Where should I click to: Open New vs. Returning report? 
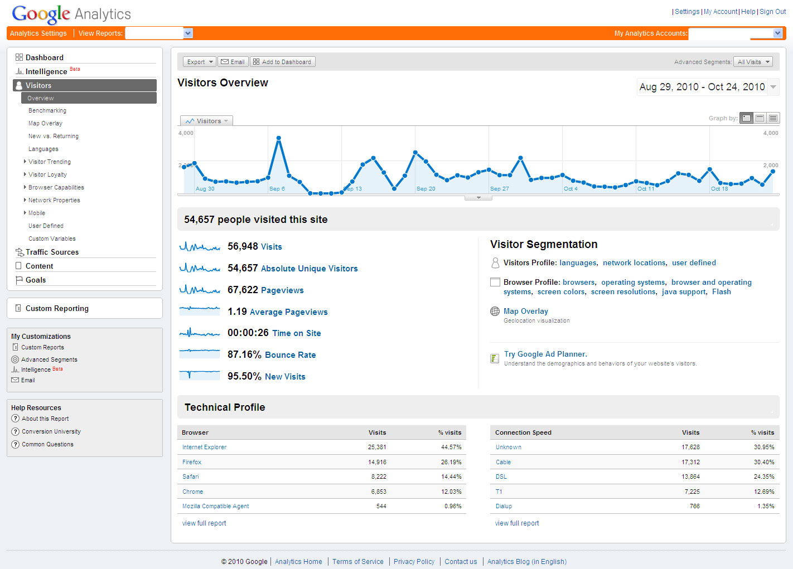(x=54, y=136)
